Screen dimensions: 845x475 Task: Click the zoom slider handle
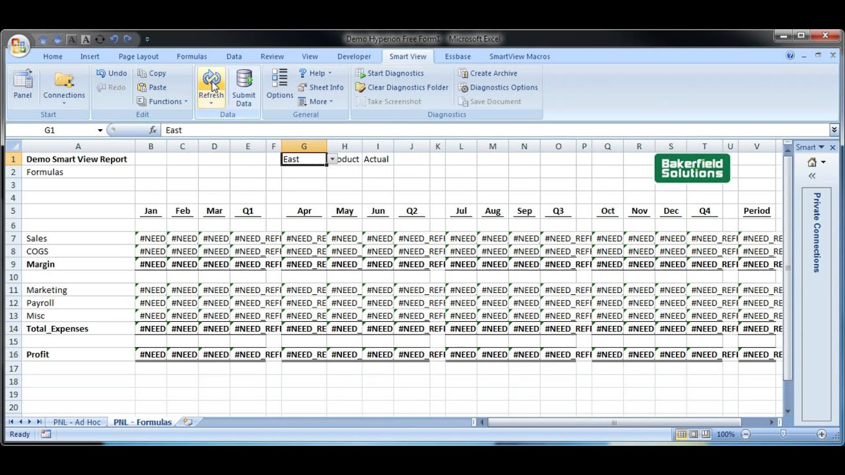pos(784,434)
